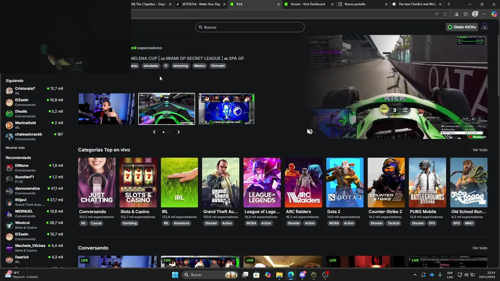
Task: Open Discord from the taskbar
Action: coord(302,275)
